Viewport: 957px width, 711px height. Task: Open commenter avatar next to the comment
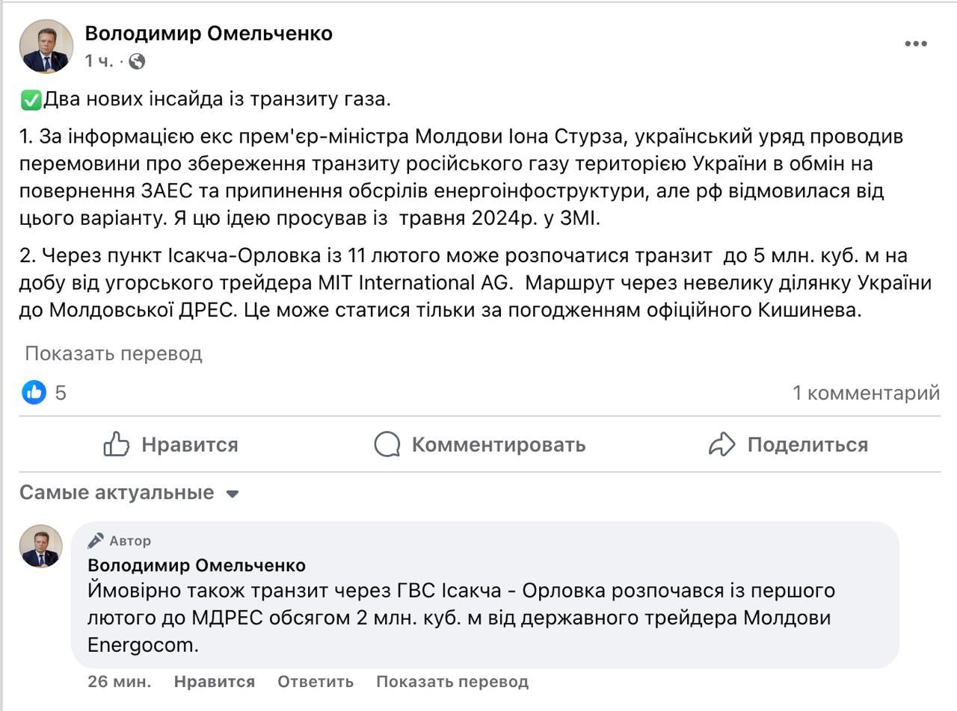40,546
